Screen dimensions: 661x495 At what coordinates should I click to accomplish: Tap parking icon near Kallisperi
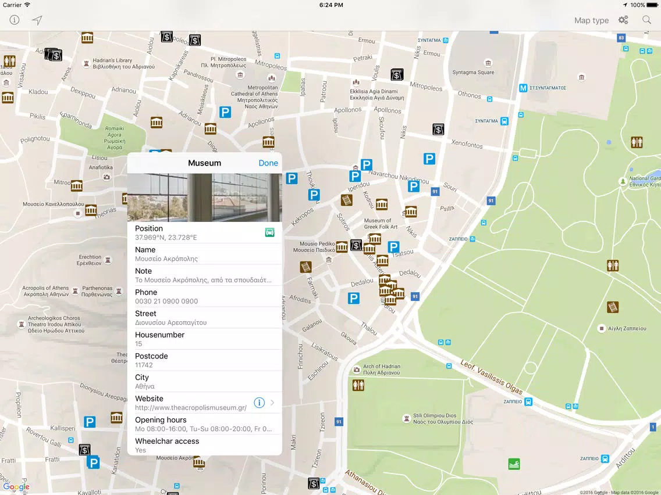(90, 422)
